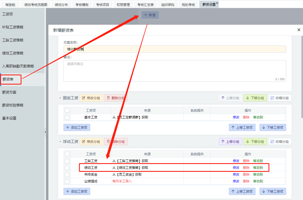Image resolution: width=303 pixels, height=200 pixels.
Task: Move 固定工资 group down with 下移分组
Action: (255, 98)
